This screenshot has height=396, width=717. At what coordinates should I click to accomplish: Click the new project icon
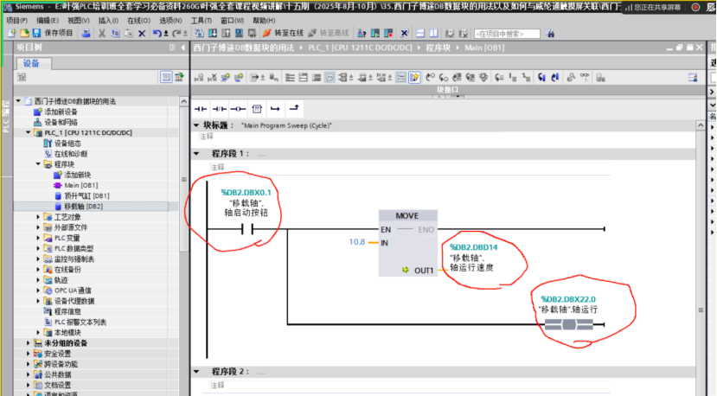tap(11, 34)
